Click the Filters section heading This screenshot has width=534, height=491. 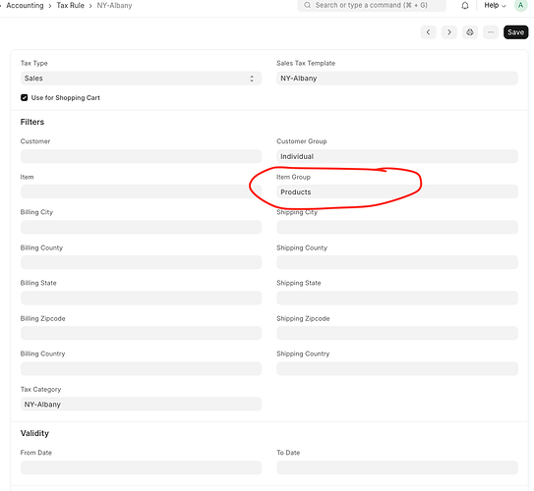(32, 122)
